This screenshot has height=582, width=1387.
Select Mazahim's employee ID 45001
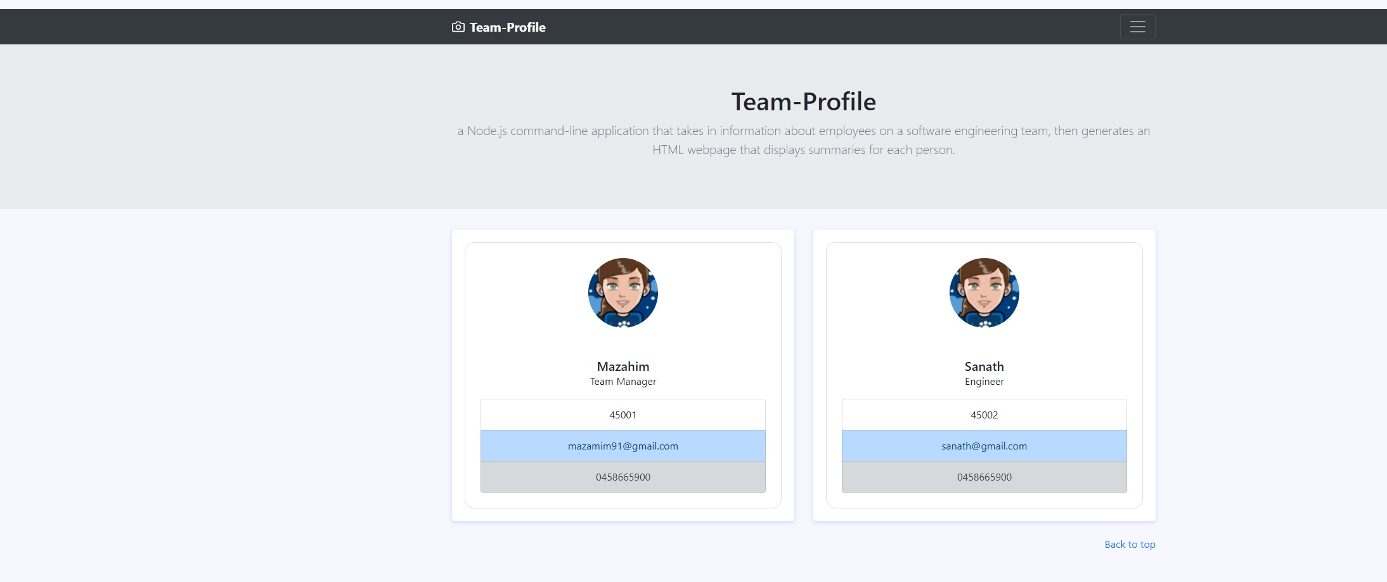coord(623,415)
